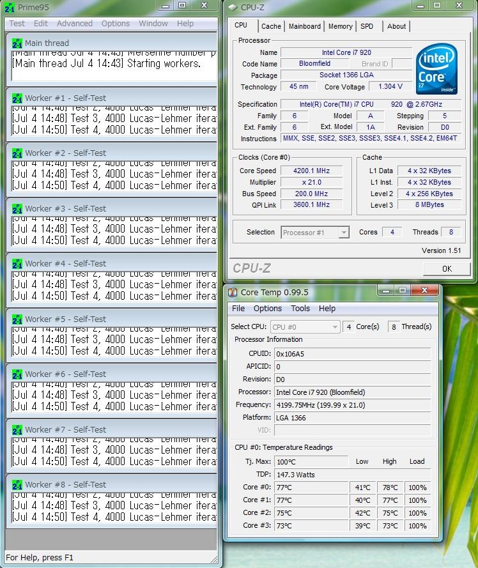This screenshot has width=478, height=568.
Task: Switch to the SPD tab in CPU-Z
Action: pos(369,26)
